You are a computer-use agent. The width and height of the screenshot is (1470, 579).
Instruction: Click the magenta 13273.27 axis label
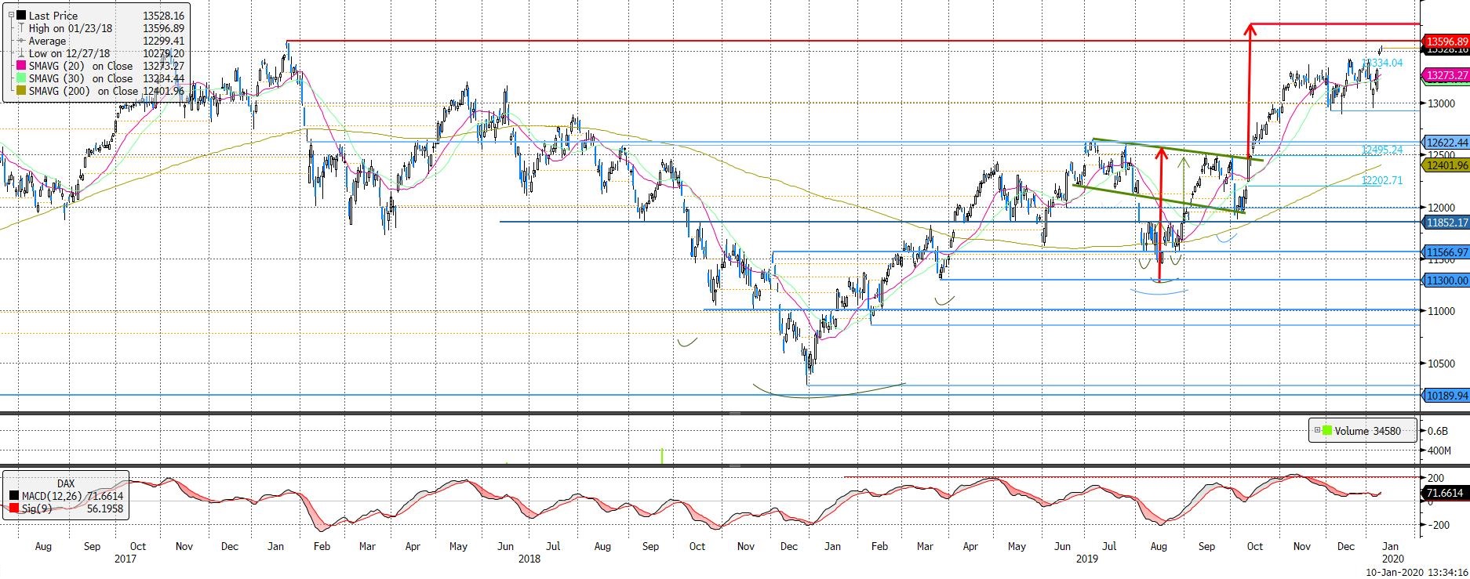pos(1446,75)
